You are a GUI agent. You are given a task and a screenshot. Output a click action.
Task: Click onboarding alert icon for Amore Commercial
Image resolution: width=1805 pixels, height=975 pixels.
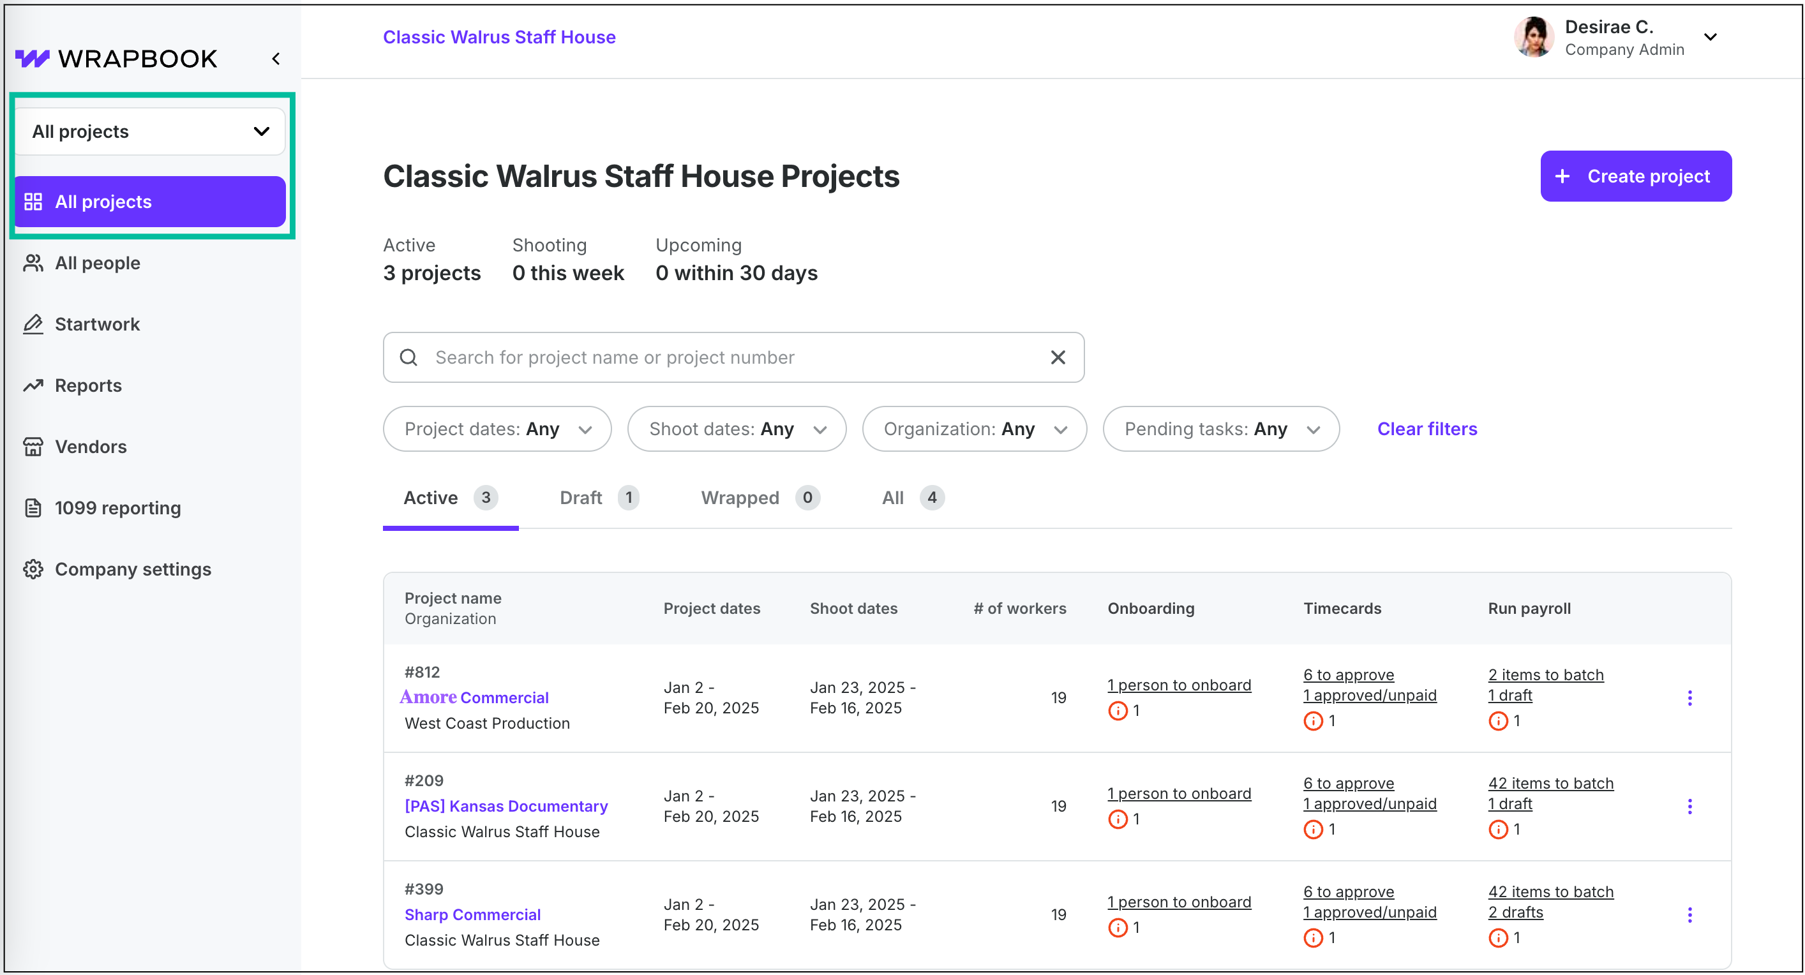pyautogui.click(x=1118, y=711)
